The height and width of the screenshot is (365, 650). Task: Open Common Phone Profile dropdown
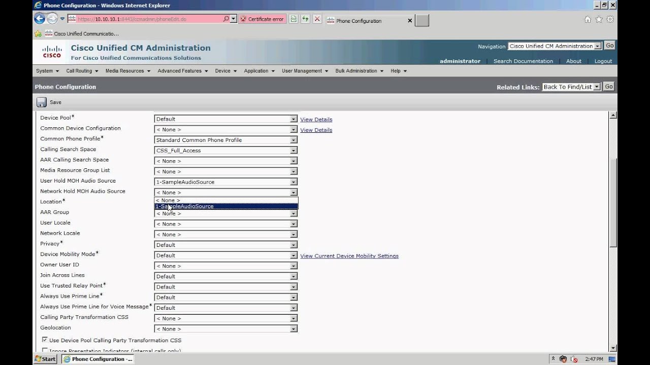point(225,140)
